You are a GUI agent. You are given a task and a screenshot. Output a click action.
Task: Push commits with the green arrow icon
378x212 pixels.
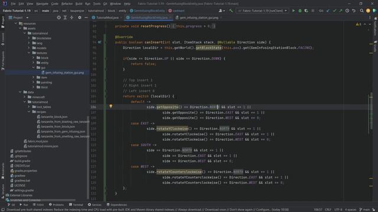[341, 11]
